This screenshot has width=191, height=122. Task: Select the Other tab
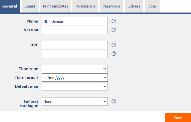tap(152, 6)
